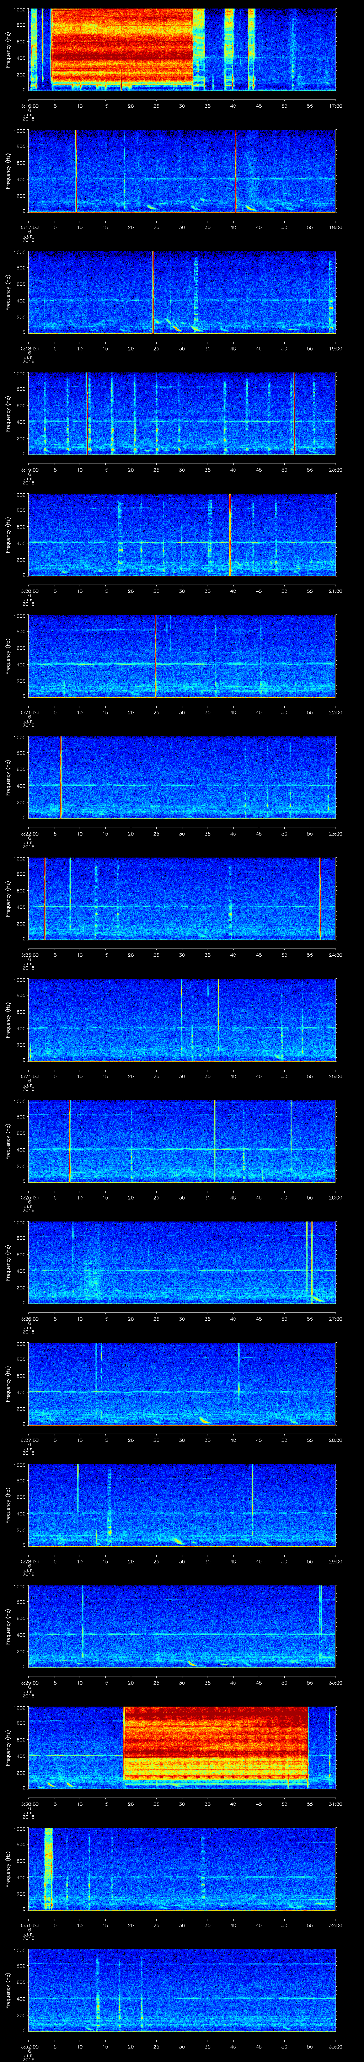Select the spectrogram panel starting at 6:17:00
364x2062 pixels.
[x=182, y=171]
